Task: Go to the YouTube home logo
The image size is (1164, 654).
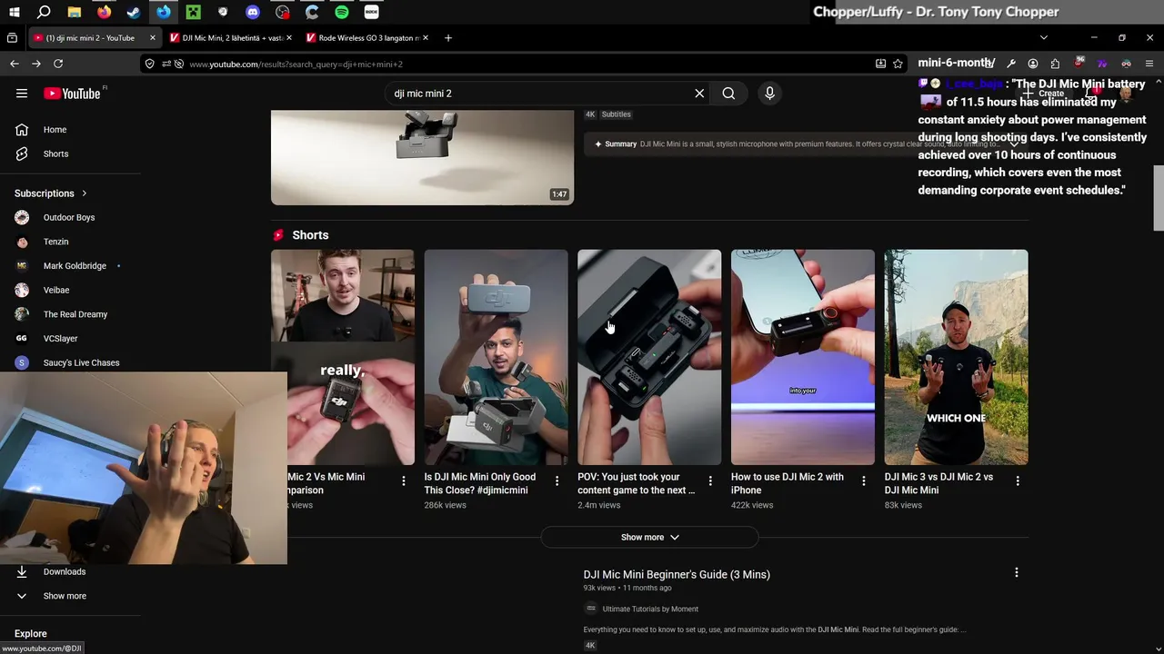Action: (73, 94)
